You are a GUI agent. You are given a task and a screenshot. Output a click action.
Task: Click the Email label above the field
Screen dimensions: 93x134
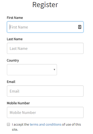coord(11,82)
